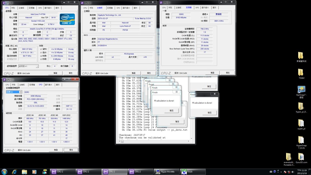The image size is (311, 175).
Task: Click 驗證 in the memory timings CPU-Z window
Action: 212,73
